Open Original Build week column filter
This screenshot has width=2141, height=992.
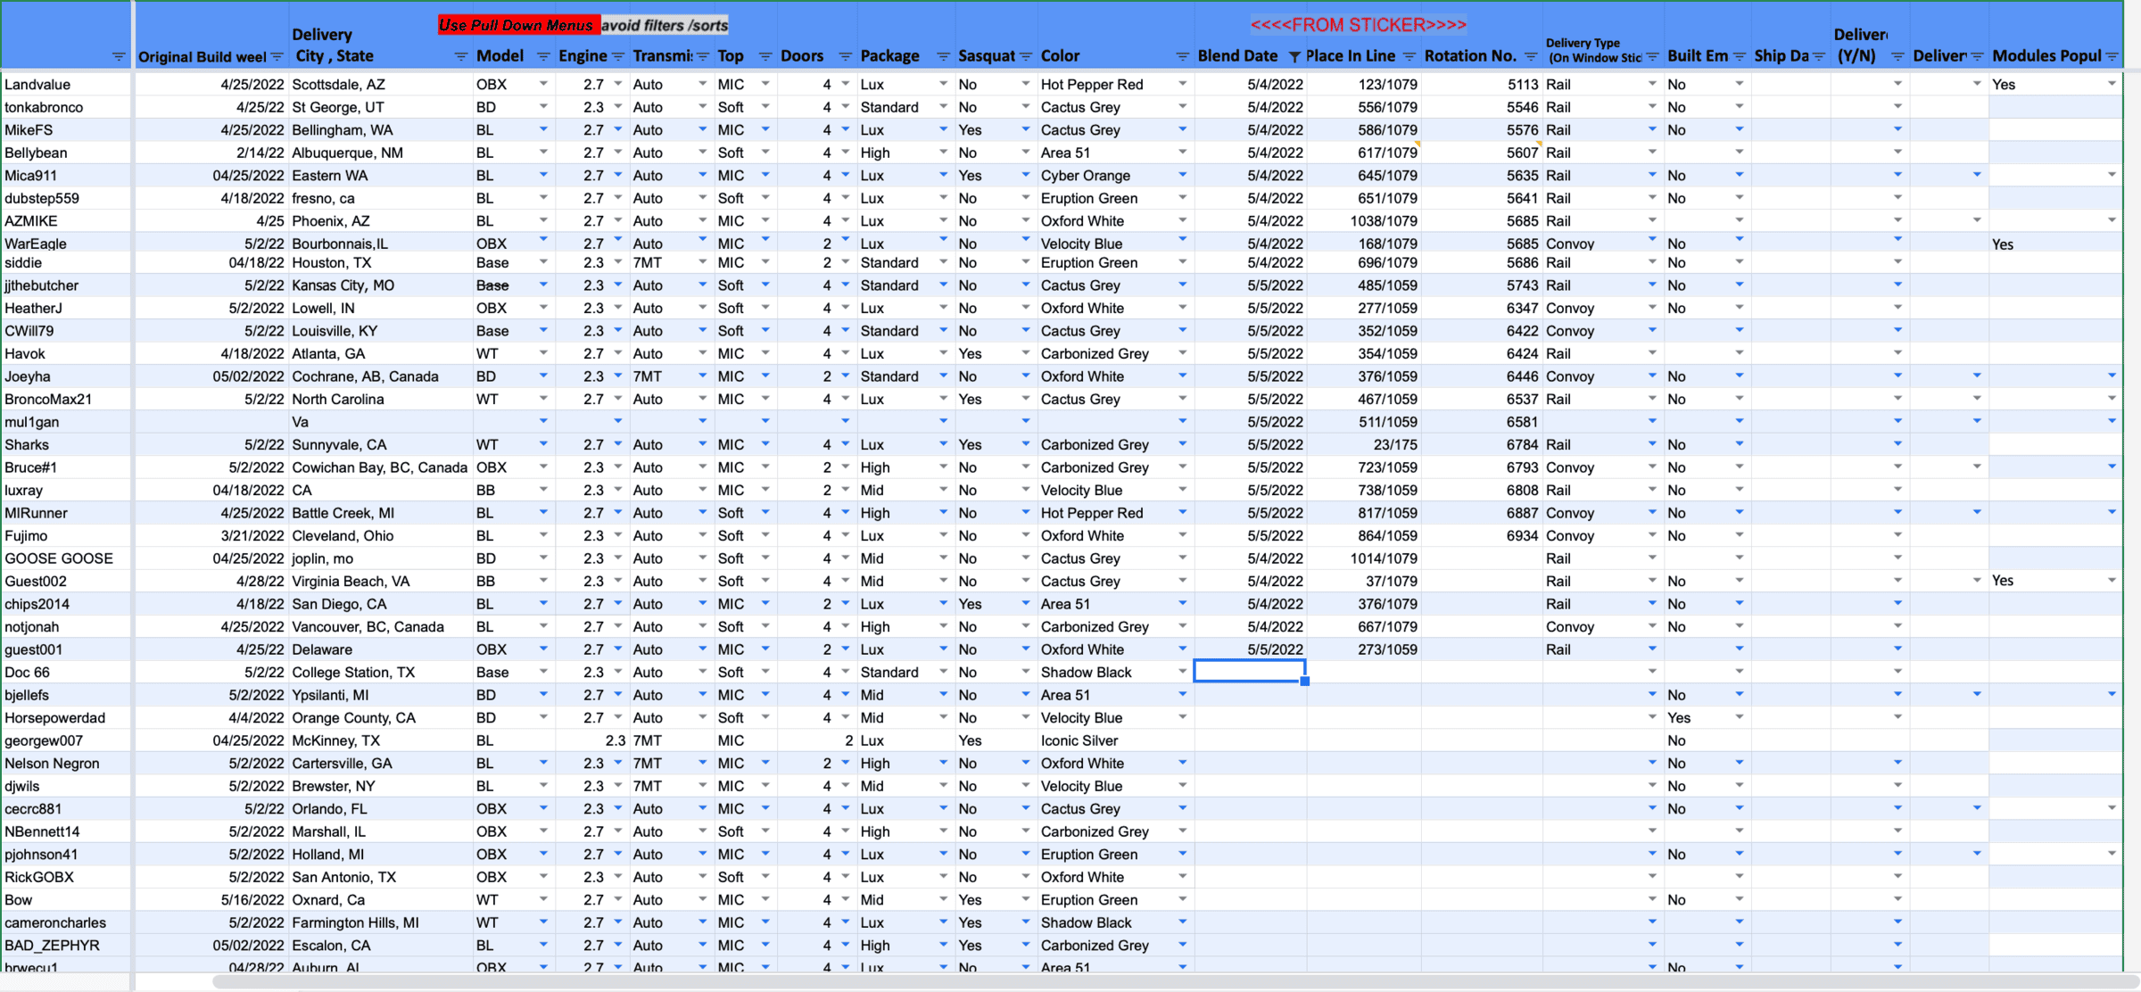pyautogui.click(x=277, y=56)
